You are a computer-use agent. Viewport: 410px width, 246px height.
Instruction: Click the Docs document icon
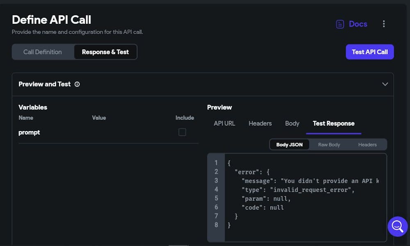coord(340,24)
